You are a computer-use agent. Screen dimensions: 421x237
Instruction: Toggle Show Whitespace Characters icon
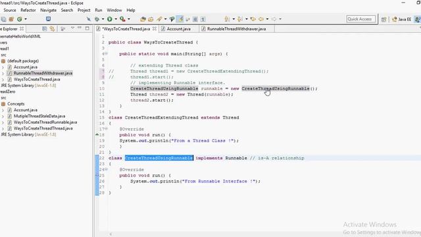203,19
